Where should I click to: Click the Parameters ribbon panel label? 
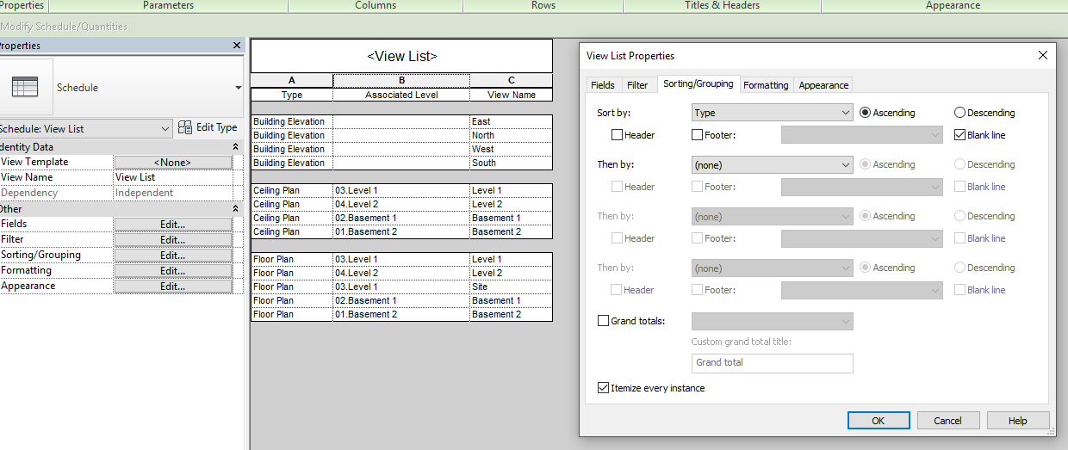(168, 5)
